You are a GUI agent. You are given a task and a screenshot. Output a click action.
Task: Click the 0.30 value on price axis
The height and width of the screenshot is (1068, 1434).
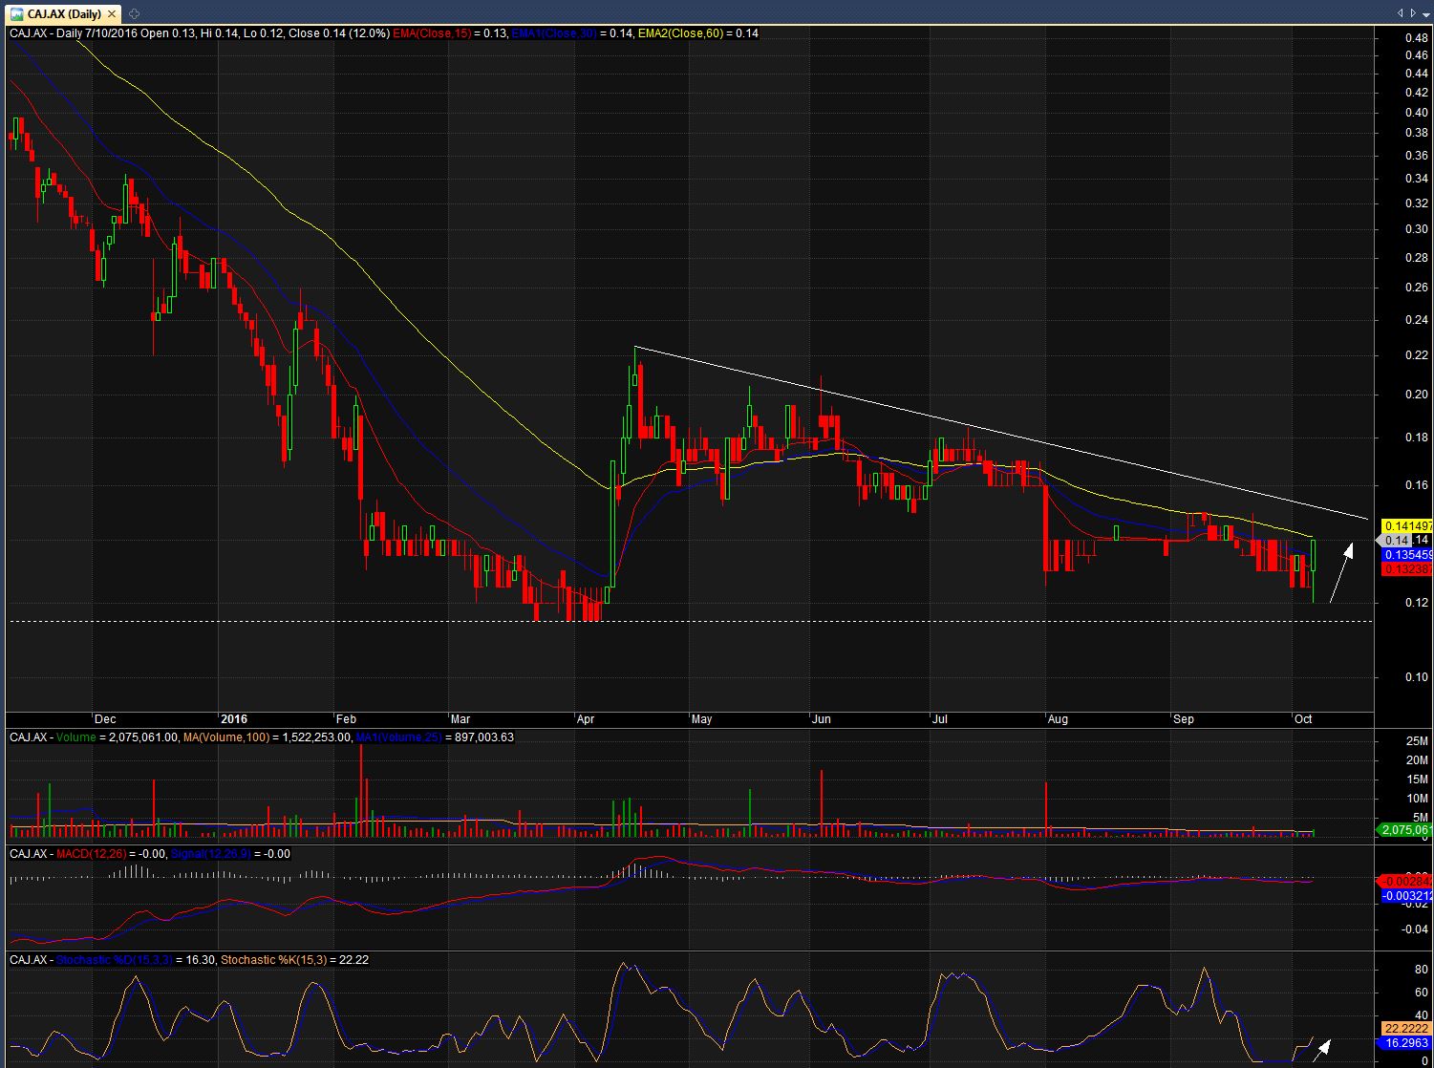1416,229
